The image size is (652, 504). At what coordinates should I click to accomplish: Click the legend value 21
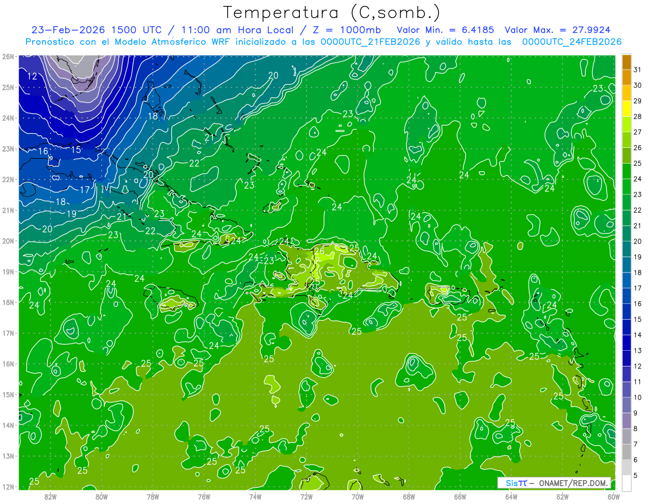pyautogui.click(x=637, y=226)
